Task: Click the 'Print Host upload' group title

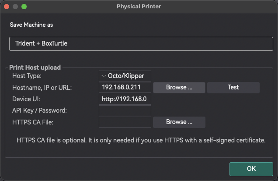Action: (x=35, y=67)
